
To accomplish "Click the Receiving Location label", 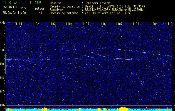I will coord(65,6).
